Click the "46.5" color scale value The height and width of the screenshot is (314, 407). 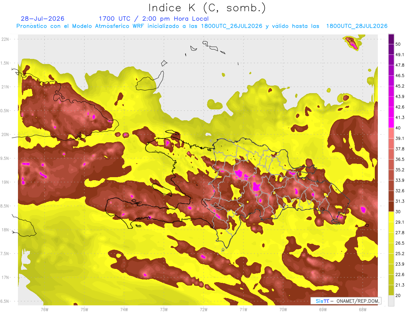click(400, 76)
